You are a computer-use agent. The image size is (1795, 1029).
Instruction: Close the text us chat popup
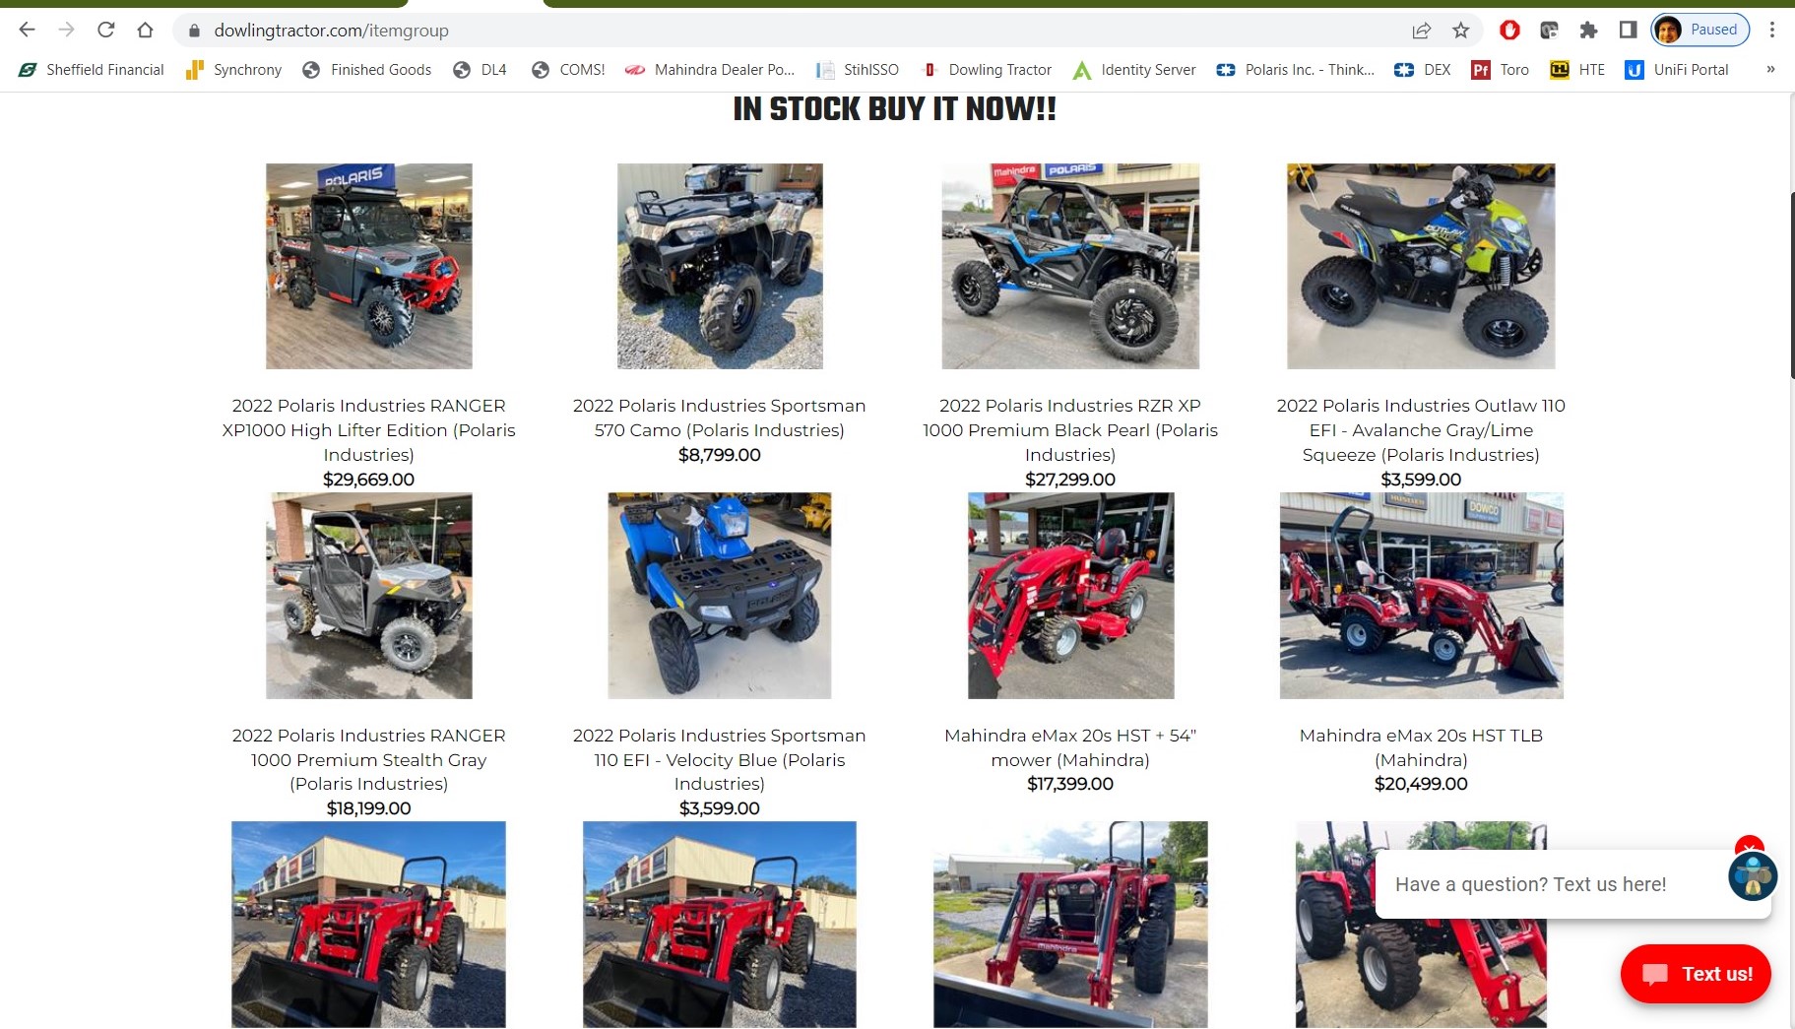click(x=1749, y=847)
